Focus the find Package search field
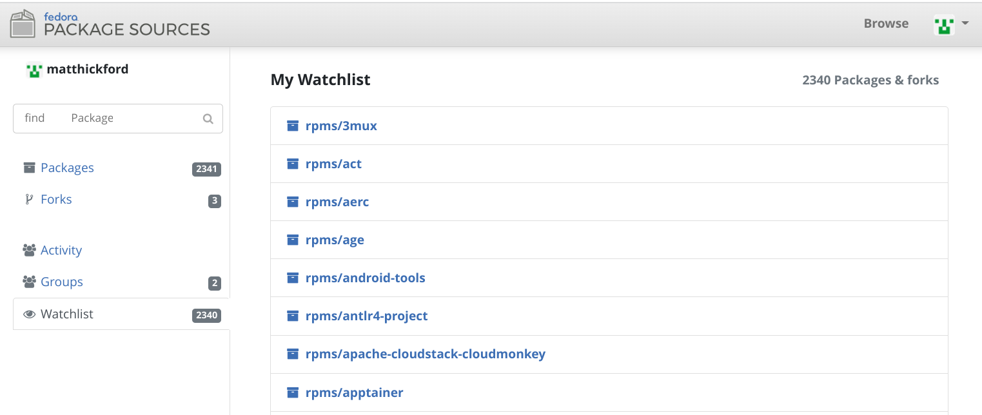Viewport: 982px width, 415px height. coord(118,119)
